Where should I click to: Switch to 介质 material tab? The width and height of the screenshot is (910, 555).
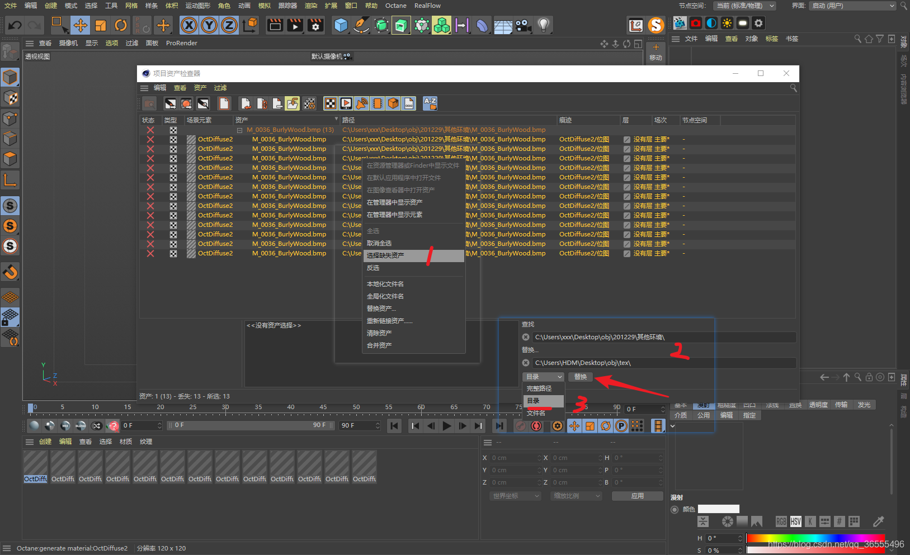(x=681, y=415)
